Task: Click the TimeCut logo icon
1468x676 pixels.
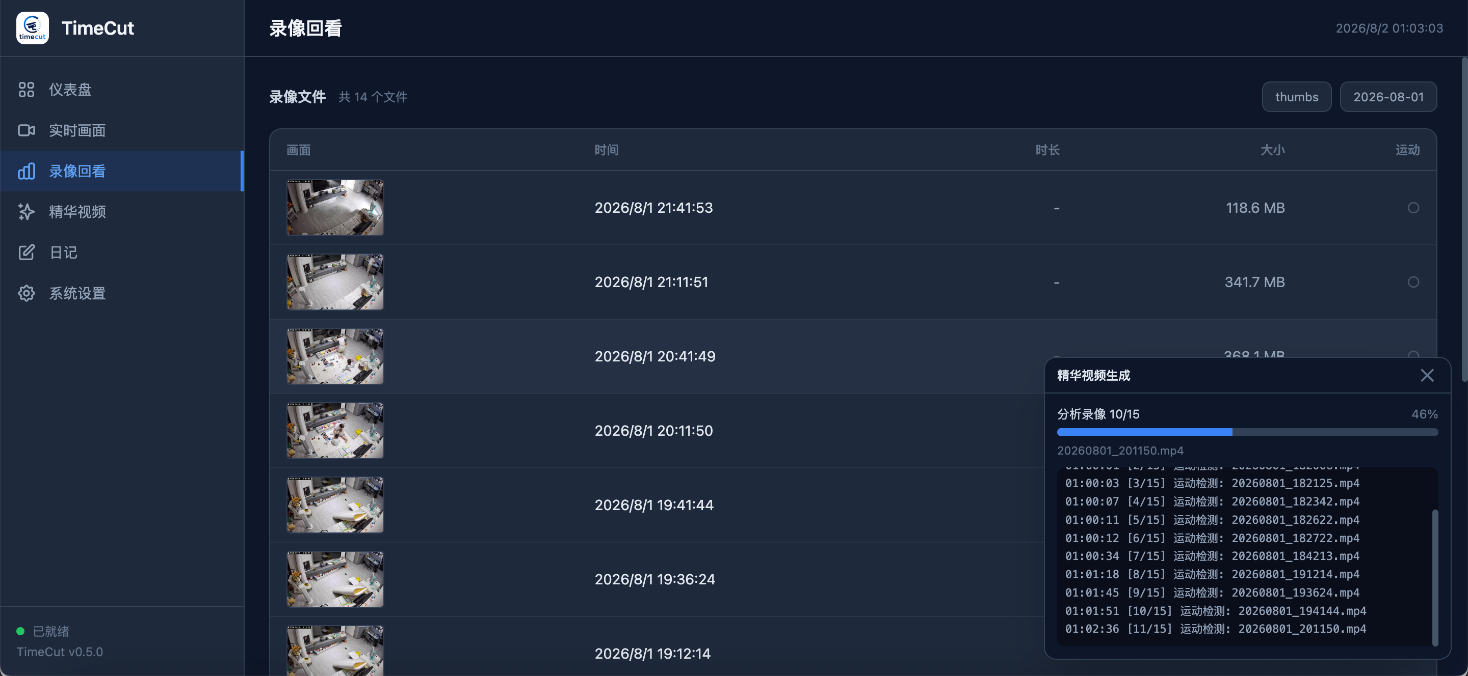Action: tap(33, 28)
